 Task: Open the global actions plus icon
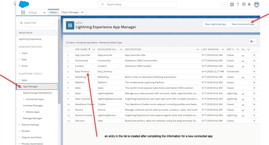pyautogui.click(x=232, y=4)
